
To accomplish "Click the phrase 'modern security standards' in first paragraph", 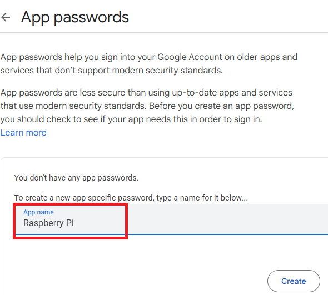I will (x=167, y=71).
